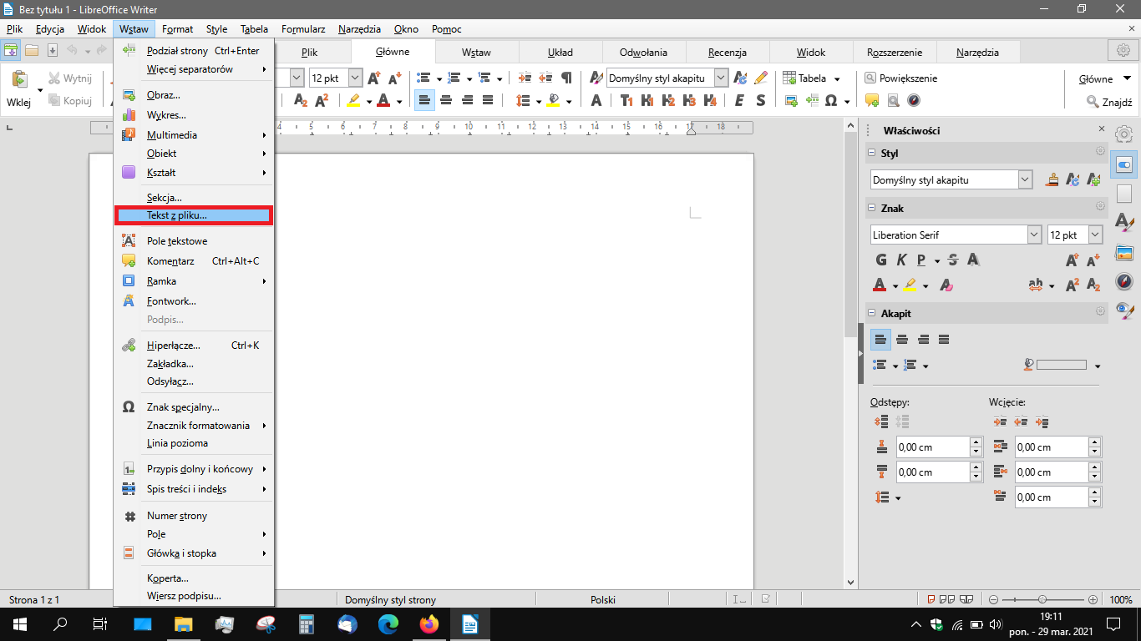Viewport: 1141px width, 641px height.
Task: Collapse the Znak panel section
Action: (x=871, y=208)
